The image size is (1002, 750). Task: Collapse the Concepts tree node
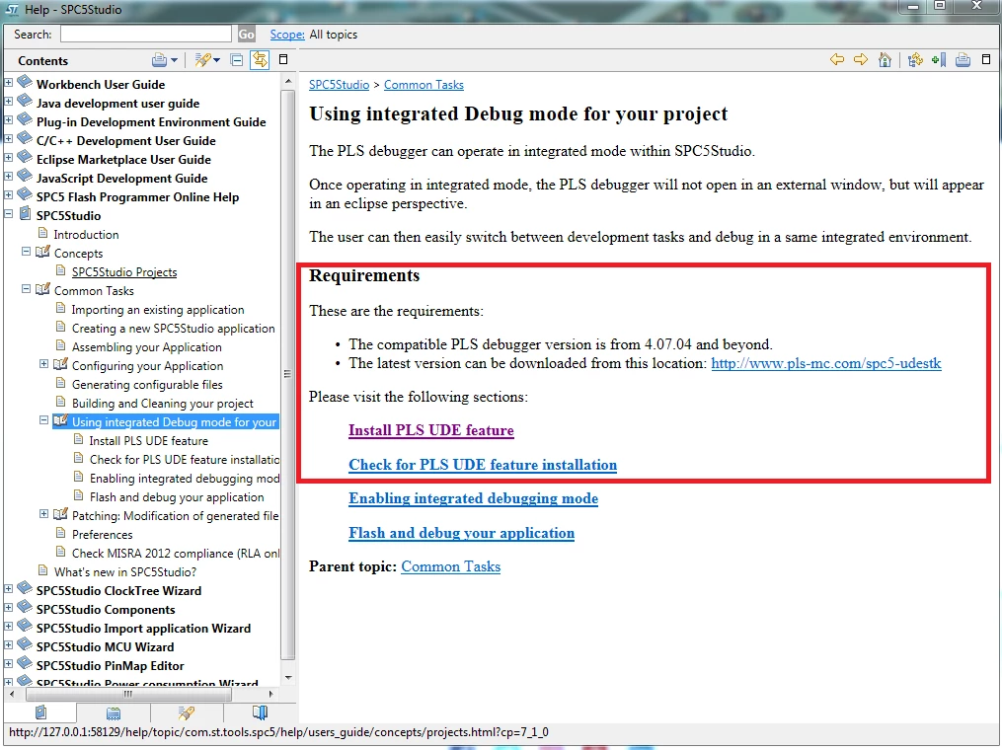click(x=27, y=251)
